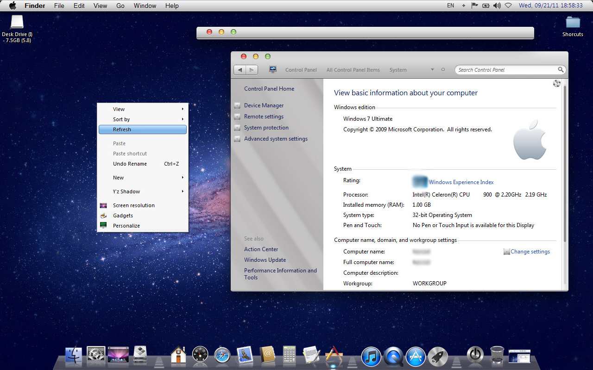593x370 pixels.
Task: Click the power button icon in the dock
Action: [475, 355]
